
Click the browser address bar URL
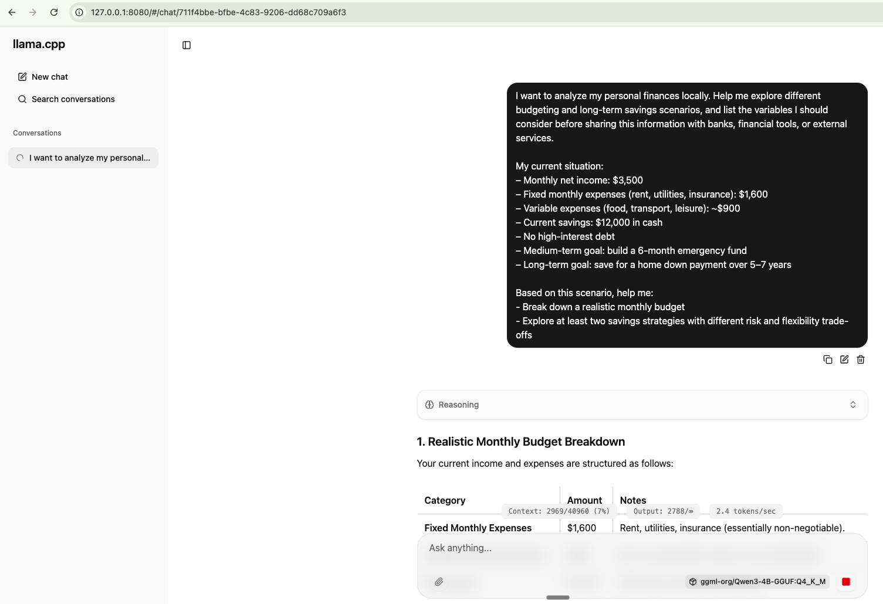tap(218, 12)
